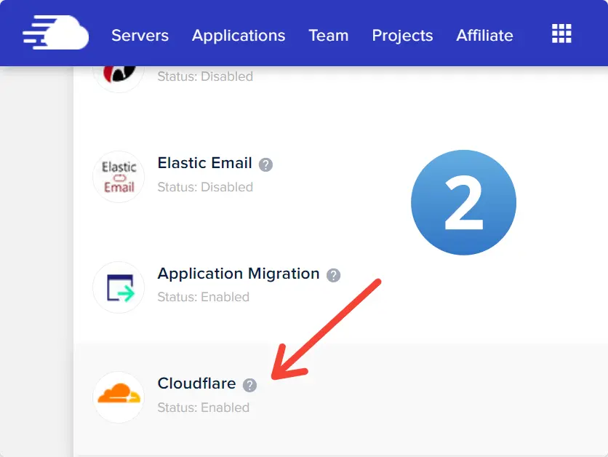
Task: Go to the Team page
Action: click(329, 36)
